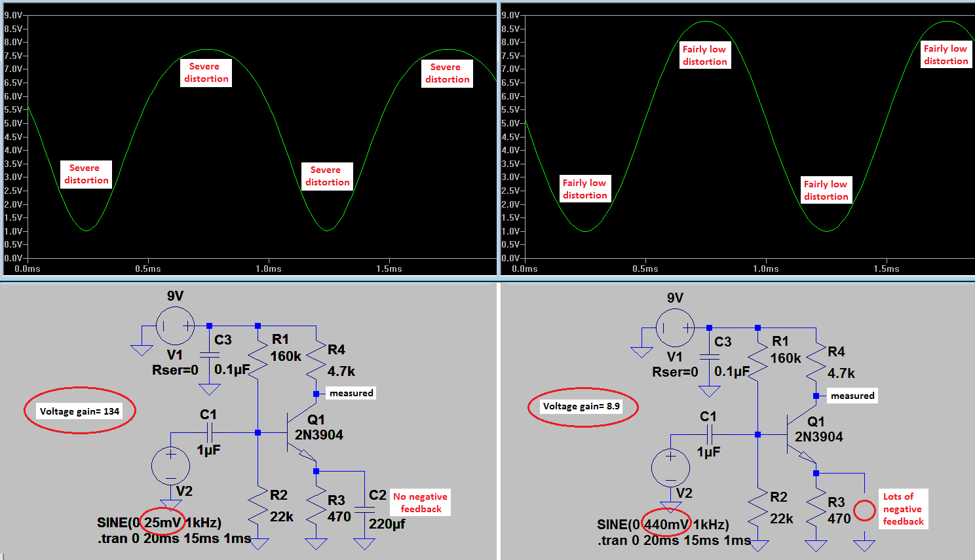Click the 0.1µF value in right schematic
This screenshot has width=975, height=560.
(732, 371)
